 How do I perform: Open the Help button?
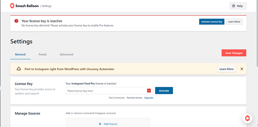tap(238, 6)
